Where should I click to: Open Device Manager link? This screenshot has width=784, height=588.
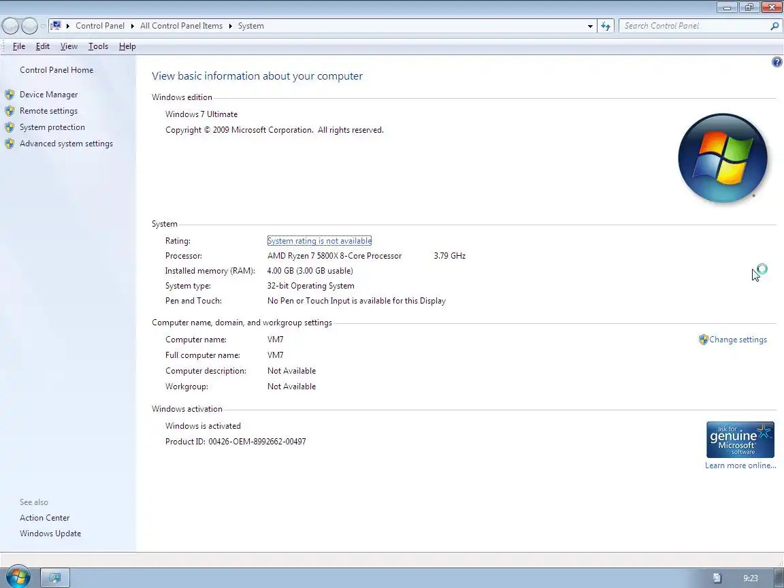pos(48,95)
